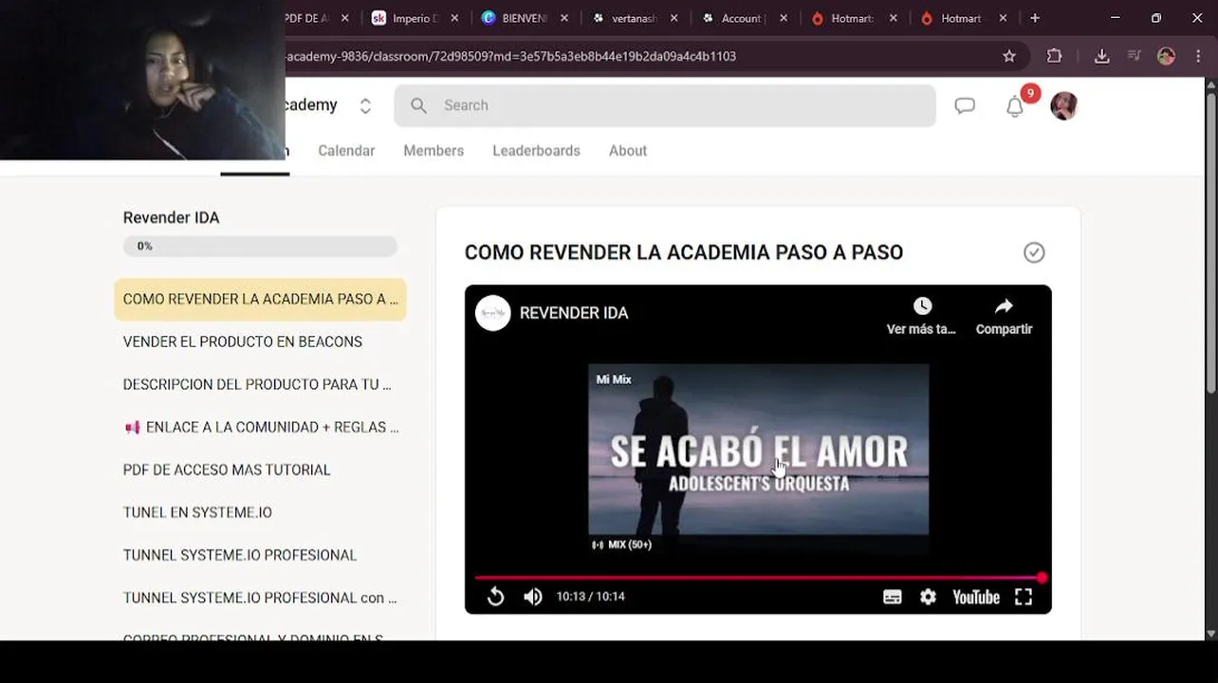Image resolution: width=1218 pixels, height=683 pixels.
Task: Open the browser downloads icon
Action: coord(1101,56)
